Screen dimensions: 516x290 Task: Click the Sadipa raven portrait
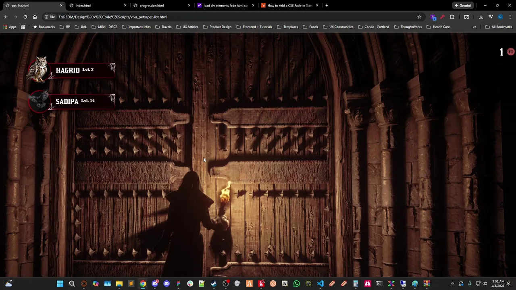(x=39, y=100)
